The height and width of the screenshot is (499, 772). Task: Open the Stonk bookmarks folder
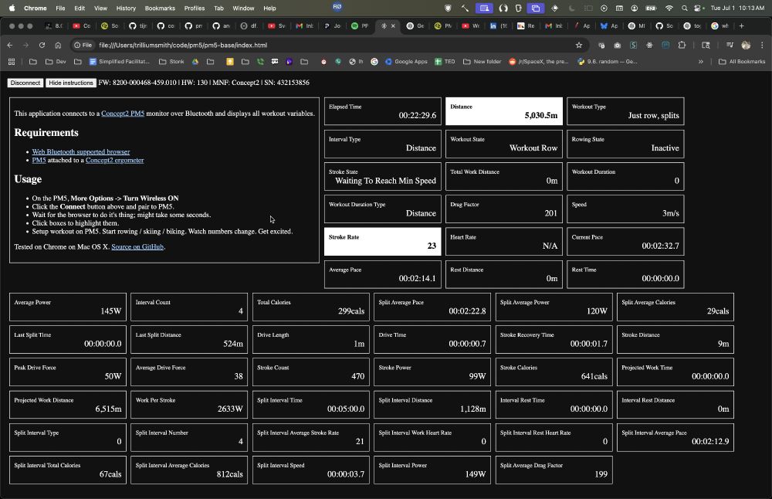[x=171, y=62]
